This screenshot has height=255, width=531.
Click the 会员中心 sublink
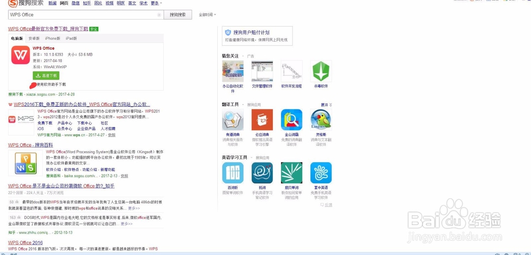point(65,129)
